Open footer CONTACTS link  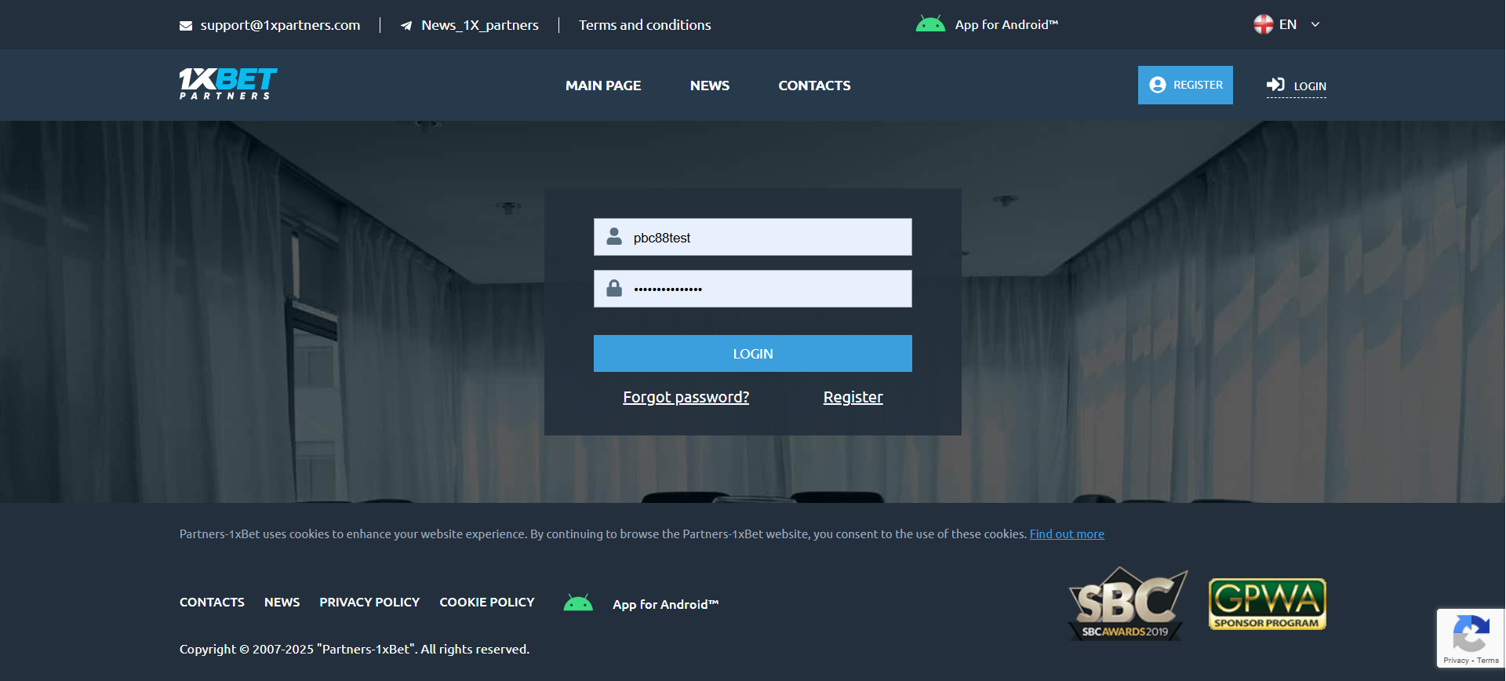[212, 603]
